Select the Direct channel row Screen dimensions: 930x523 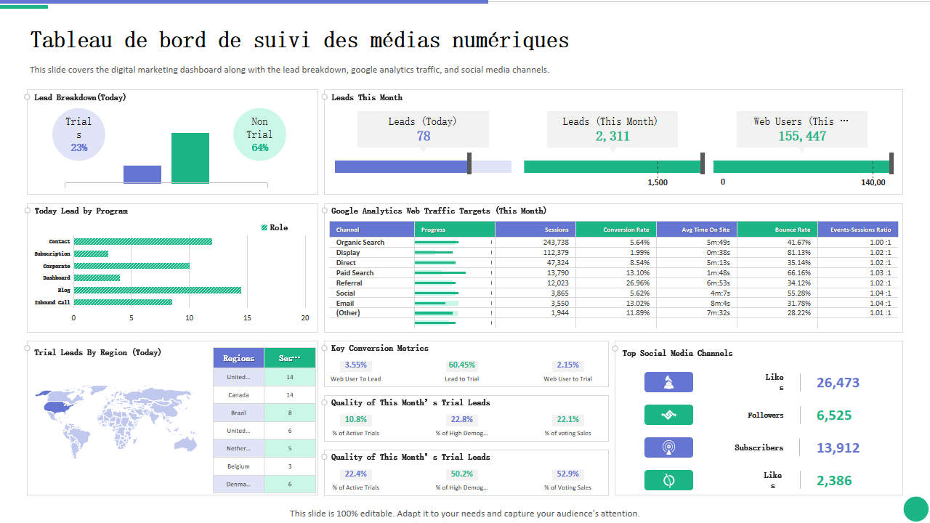pos(614,262)
